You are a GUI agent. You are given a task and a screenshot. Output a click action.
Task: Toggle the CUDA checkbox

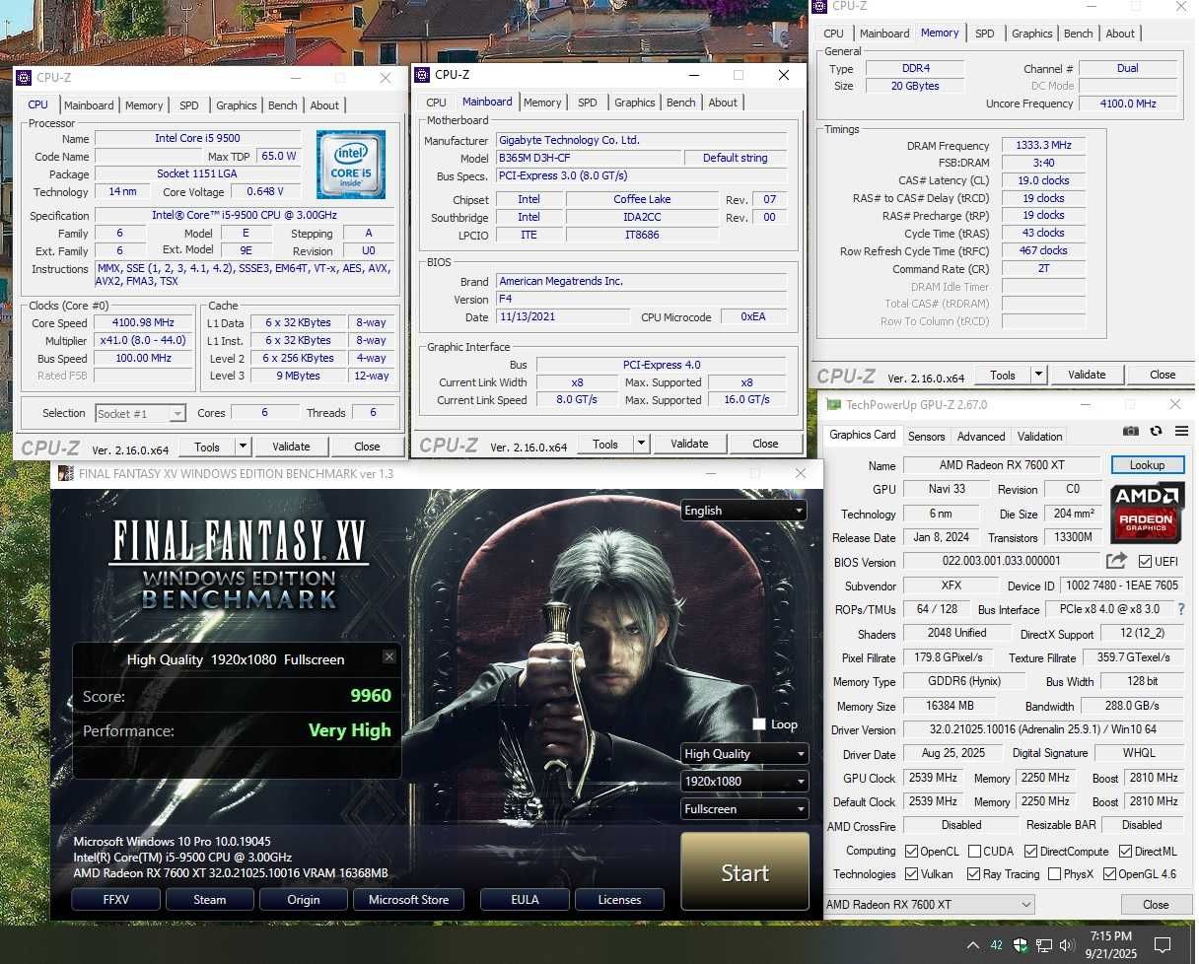tap(974, 851)
